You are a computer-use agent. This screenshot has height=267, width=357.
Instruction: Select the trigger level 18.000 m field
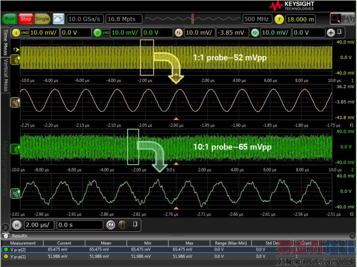(x=300, y=19)
